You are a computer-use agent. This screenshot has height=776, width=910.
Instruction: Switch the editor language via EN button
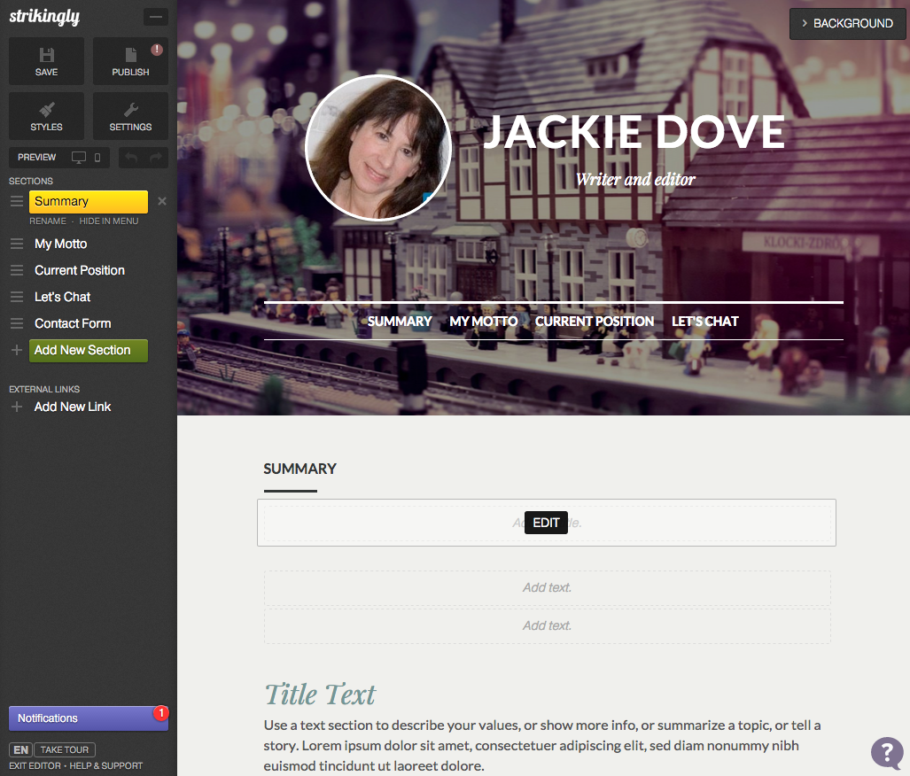[x=20, y=749]
